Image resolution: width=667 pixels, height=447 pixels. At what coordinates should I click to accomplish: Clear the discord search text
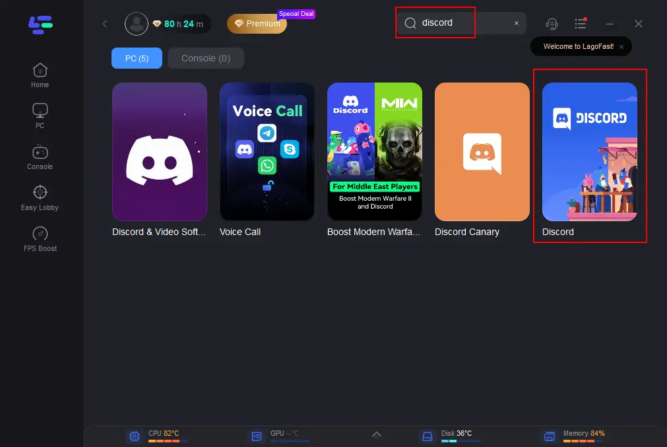[517, 23]
